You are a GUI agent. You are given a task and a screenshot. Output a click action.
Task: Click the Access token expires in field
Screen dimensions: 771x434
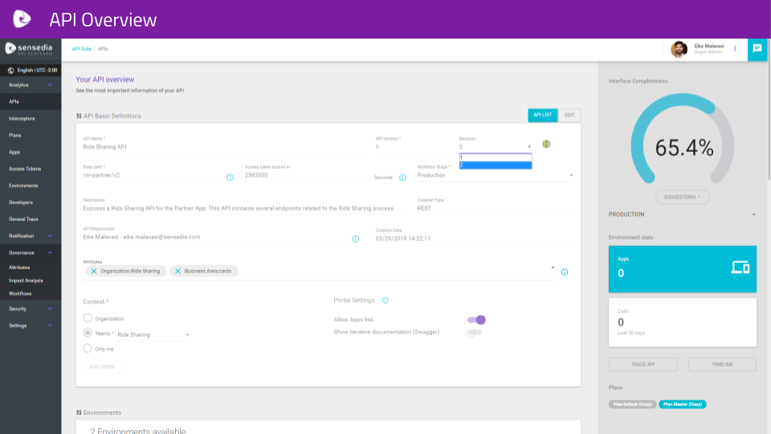tap(308, 176)
